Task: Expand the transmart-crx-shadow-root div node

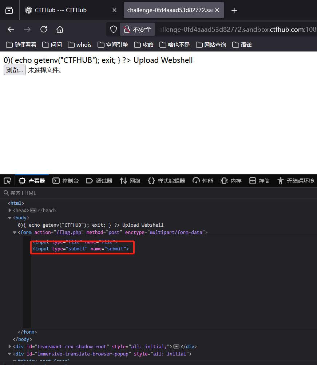Action: 9,346
